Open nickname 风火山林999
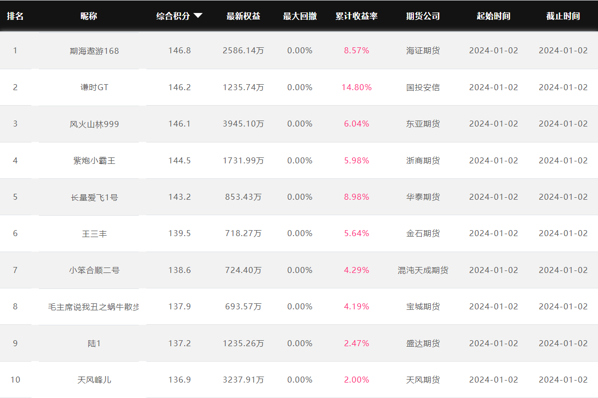Viewport: 598px width, 398px height. [x=94, y=124]
